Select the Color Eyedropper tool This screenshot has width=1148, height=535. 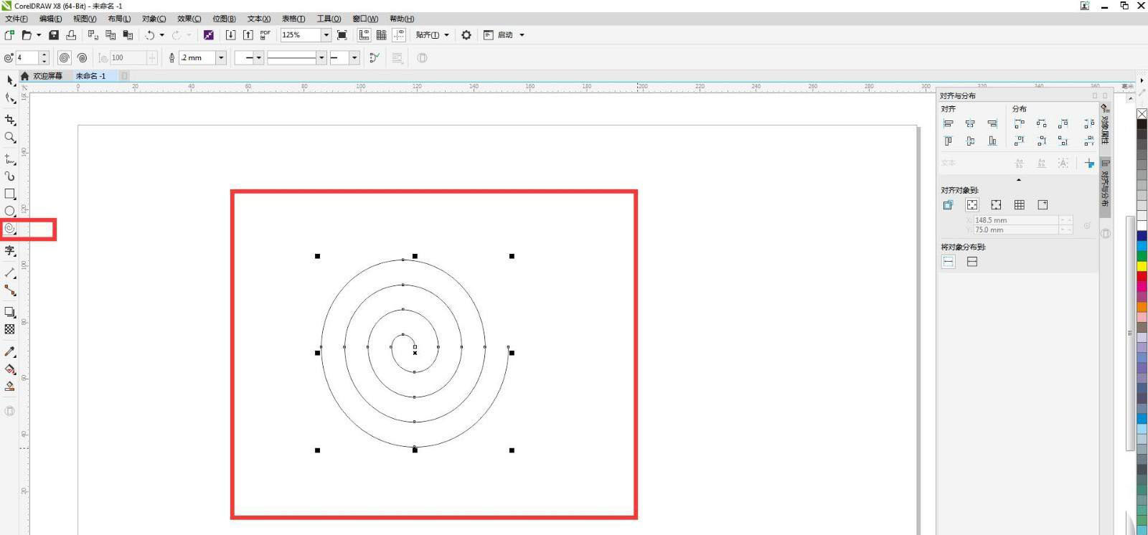(10, 351)
